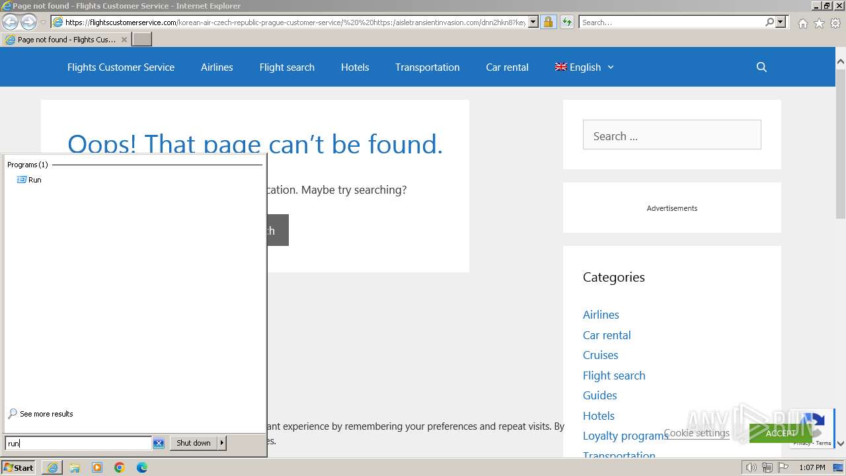Expand the search provider dropdown arrow

click(781, 22)
